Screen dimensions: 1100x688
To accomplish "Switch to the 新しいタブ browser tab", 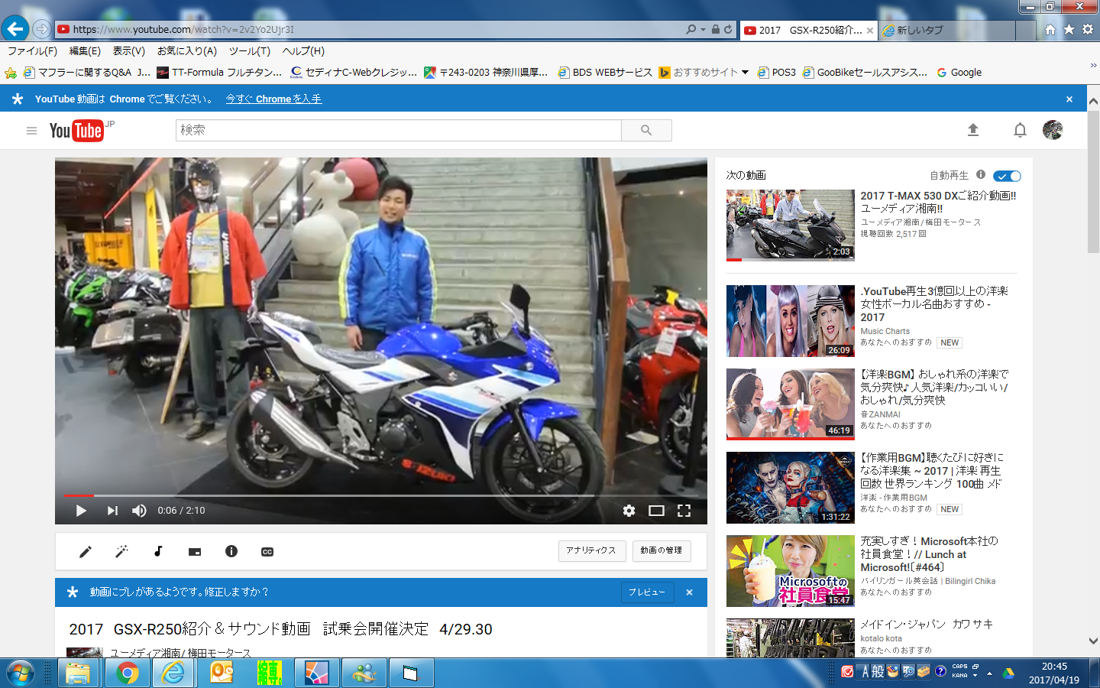I will [946, 30].
